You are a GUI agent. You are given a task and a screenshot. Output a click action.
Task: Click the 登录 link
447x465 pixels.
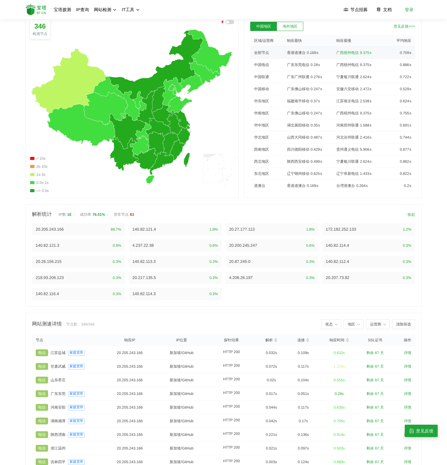pos(409,10)
